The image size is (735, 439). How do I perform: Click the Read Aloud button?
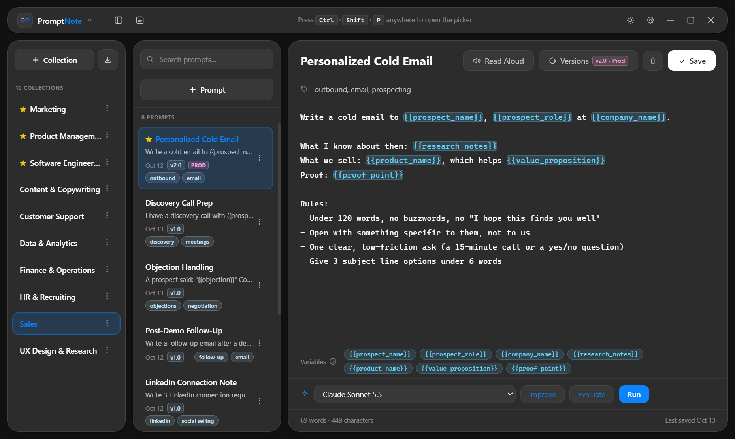click(498, 61)
